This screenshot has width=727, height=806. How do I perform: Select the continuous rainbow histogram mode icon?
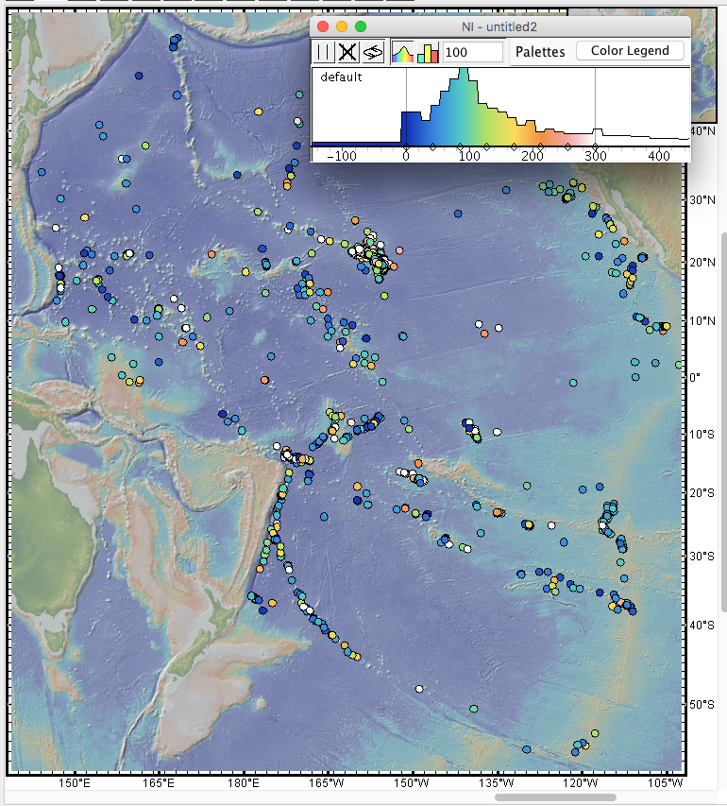(x=403, y=52)
